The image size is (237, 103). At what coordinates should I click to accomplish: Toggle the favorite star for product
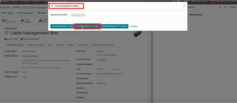(x=6, y=33)
